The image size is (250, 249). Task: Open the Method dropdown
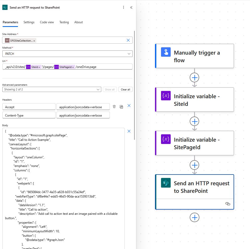click(x=67, y=54)
